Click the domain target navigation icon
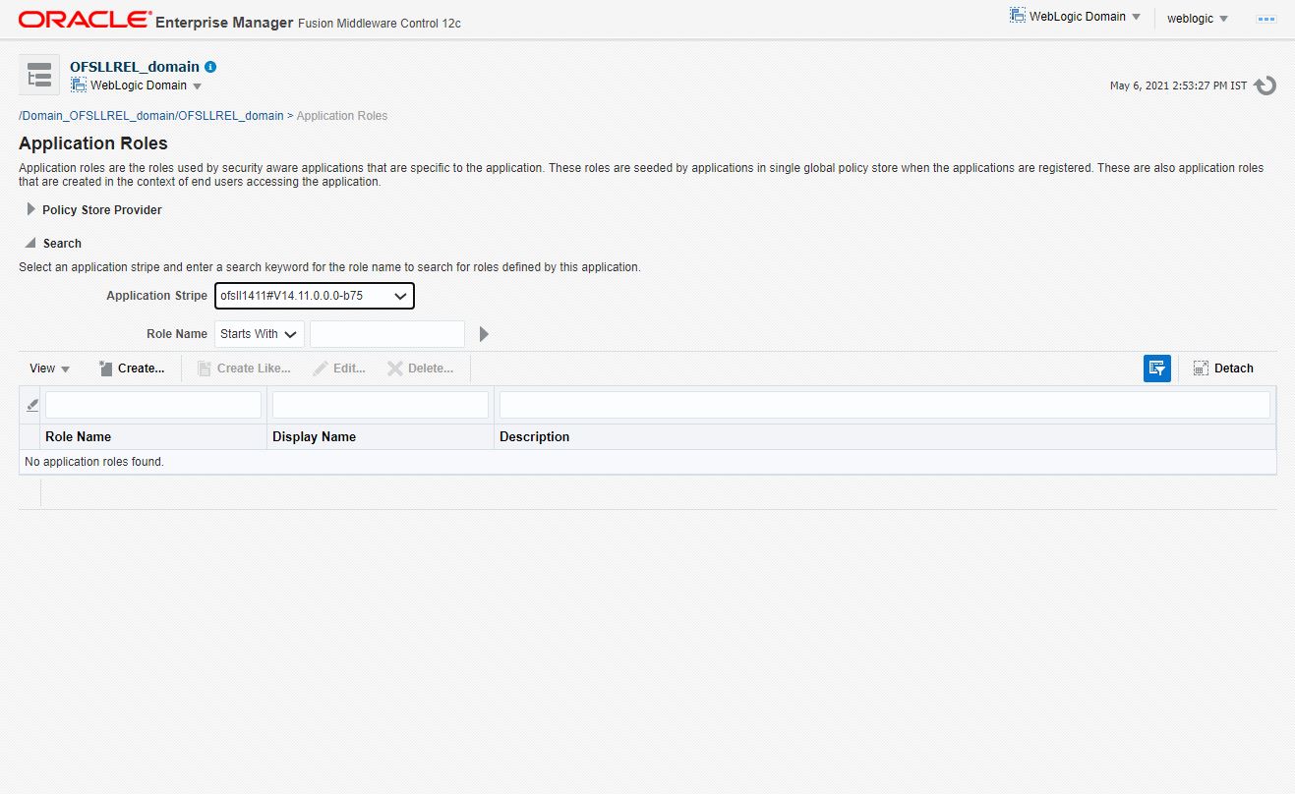Screen dimensions: 1295x794 39,76
